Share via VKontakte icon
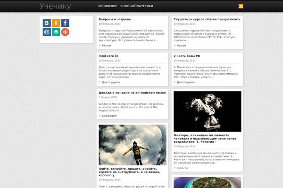The image size is (283, 188). 47,23
